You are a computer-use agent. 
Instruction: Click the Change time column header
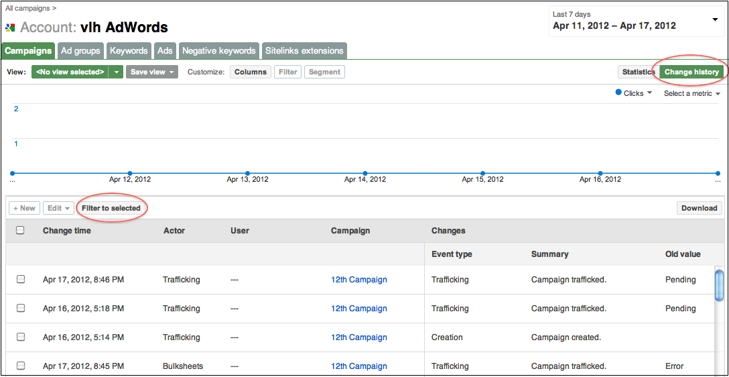67,230
